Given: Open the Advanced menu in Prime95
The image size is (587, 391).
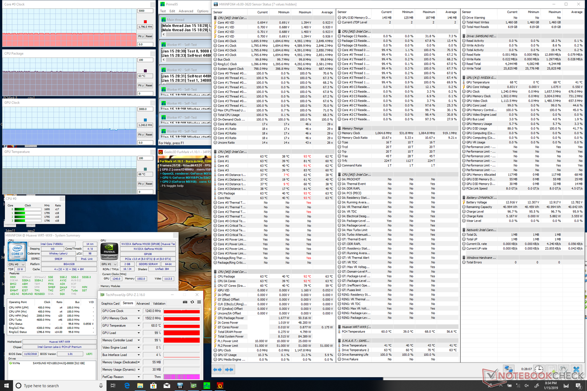Looking at the screenshot, I should [x=186, y=11].
